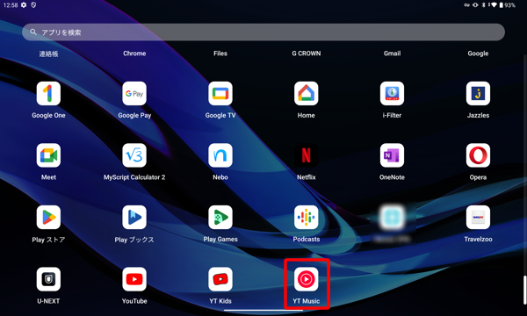The width and height of the screenshot is (527, 316).
Task: Launch OneNote
Action: pyautogui.click(x=393, y=155)
